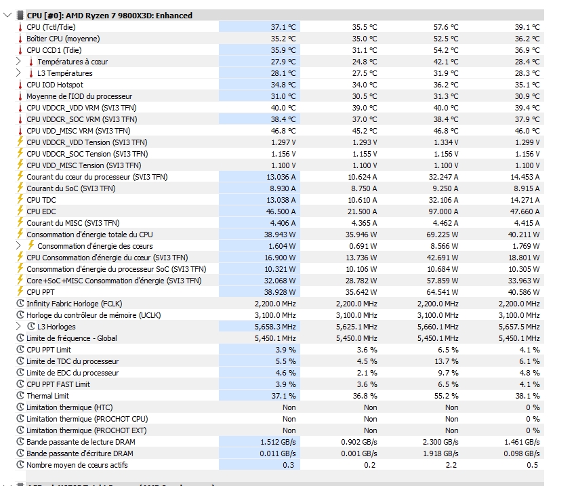Click thermometer icon beside CPU IOD Hotspot

tap(20, 85)
